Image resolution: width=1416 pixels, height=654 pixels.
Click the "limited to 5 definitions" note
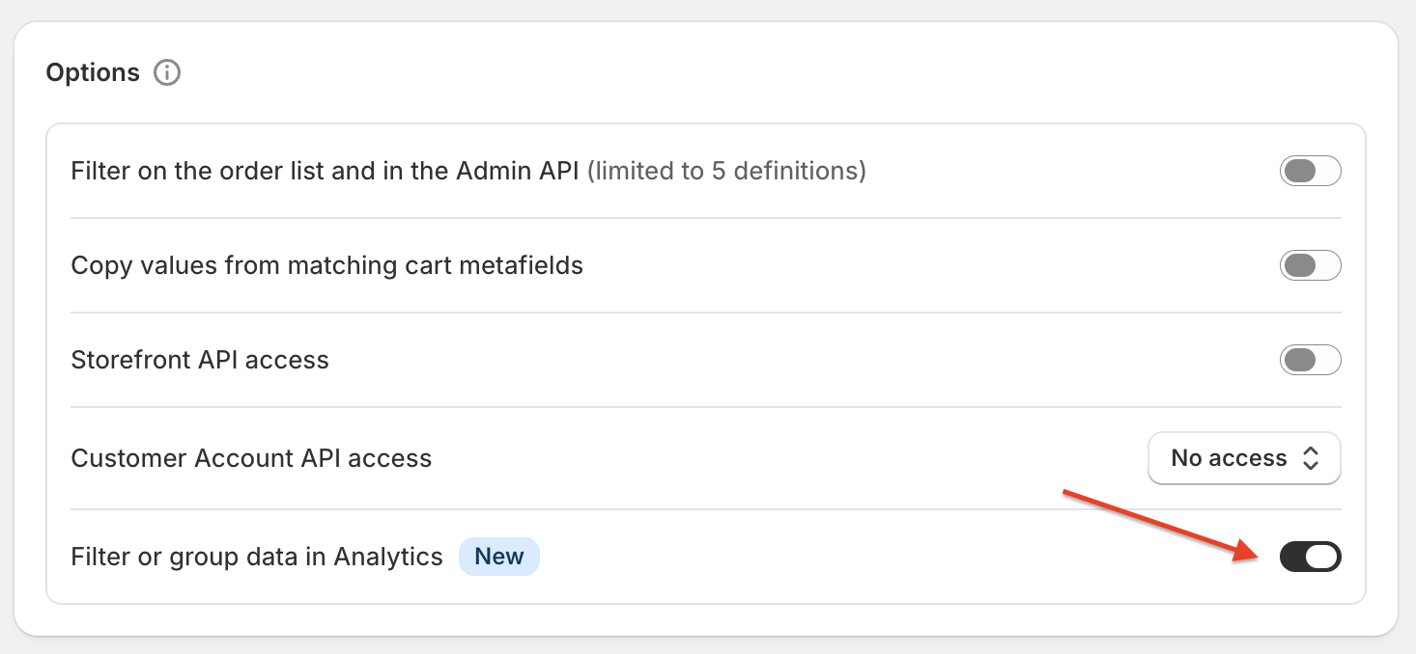click(x=726, y=172)
